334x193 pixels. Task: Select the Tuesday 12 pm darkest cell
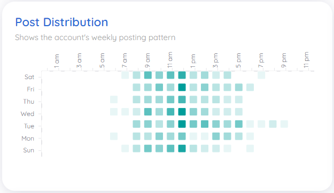(182, 124)
